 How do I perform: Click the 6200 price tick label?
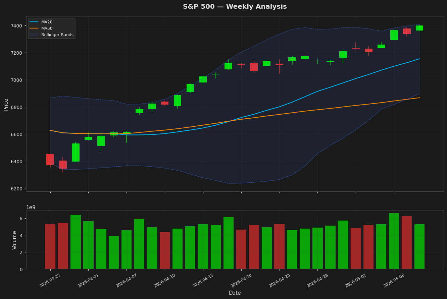[16, 188]
